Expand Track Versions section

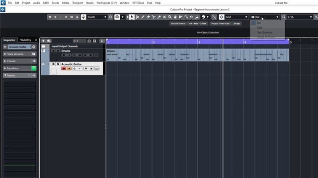5,54
